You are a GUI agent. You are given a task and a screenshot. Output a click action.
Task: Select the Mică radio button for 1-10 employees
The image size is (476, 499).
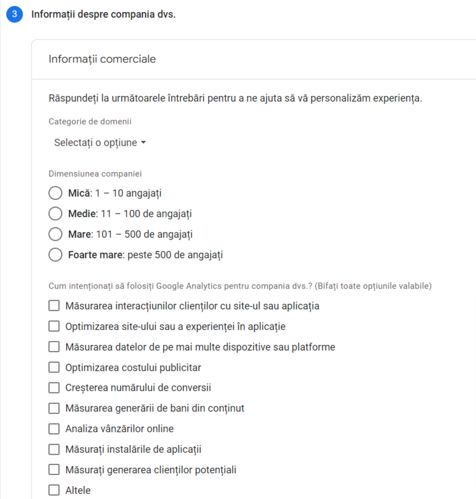tap(55, 193)
